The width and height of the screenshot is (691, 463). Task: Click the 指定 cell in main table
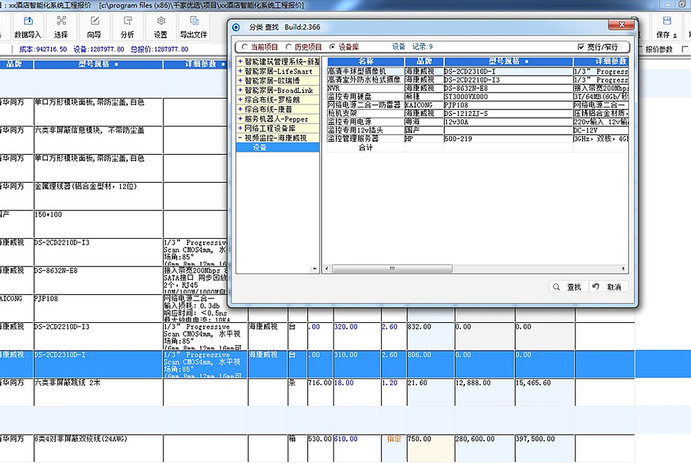[x=394, y=448]
